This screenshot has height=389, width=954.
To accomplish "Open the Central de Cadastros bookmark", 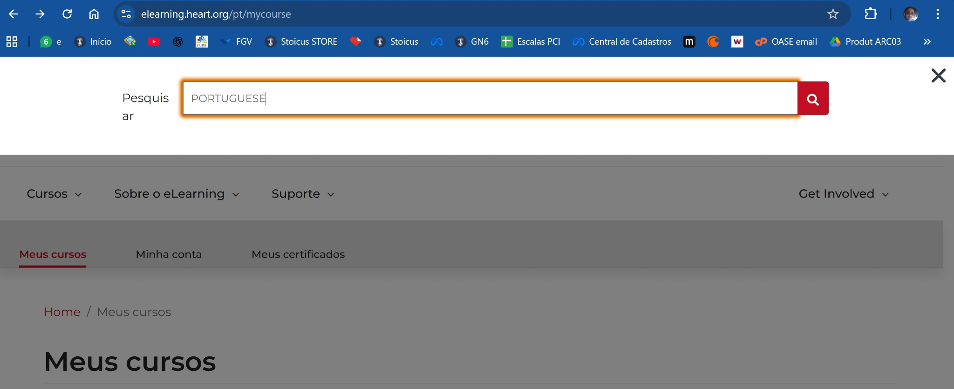I will [x=622, y=41].
